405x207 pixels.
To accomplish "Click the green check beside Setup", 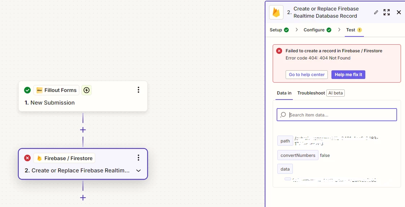I will 286,30.
